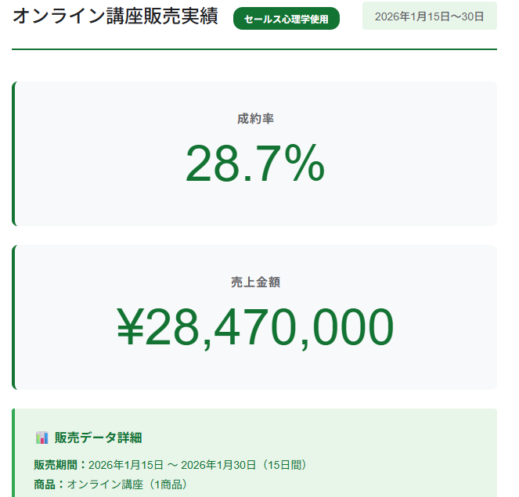Click the green divider under the header
The image size is (519, 497).
[254, 49]
